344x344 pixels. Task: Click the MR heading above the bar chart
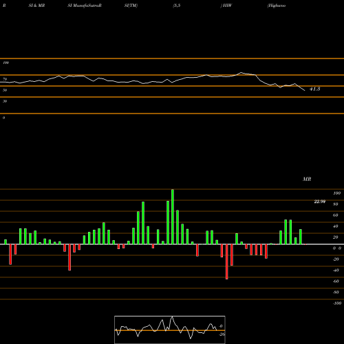pos(307,179)
